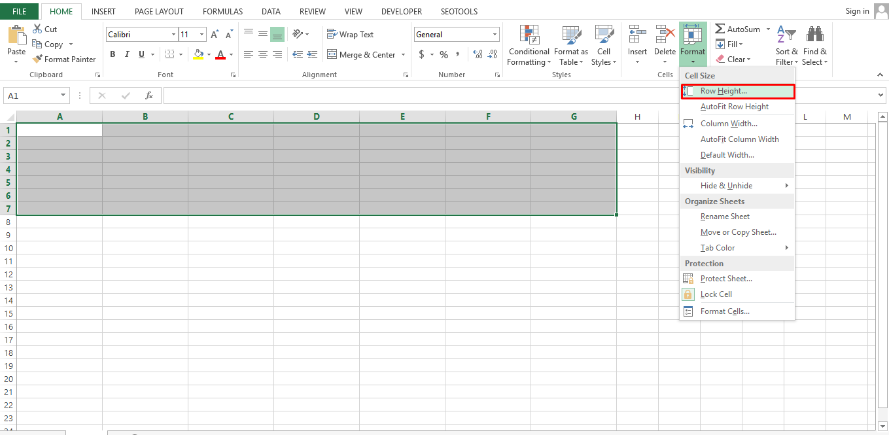Click the Delete cells icon
This screenshot has height=435, width=889.
coord(665,35)
